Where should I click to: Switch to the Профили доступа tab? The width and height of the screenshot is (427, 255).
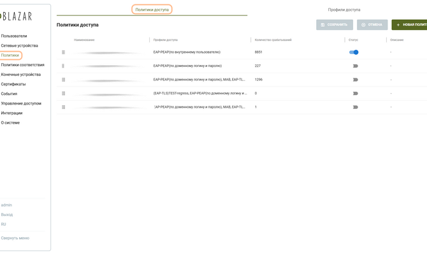pyautogui.click(x=344, y=10)
